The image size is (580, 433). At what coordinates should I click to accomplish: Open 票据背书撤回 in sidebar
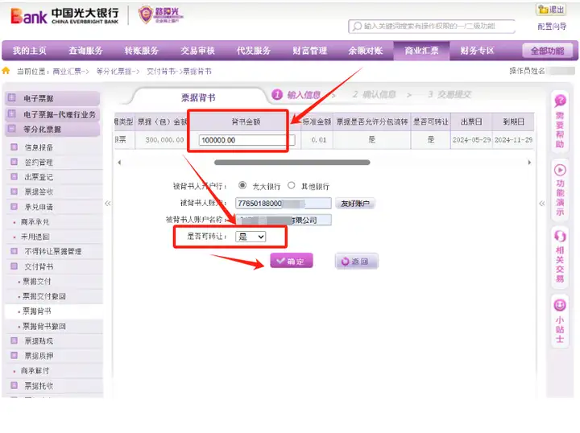[x=44, y=326]
